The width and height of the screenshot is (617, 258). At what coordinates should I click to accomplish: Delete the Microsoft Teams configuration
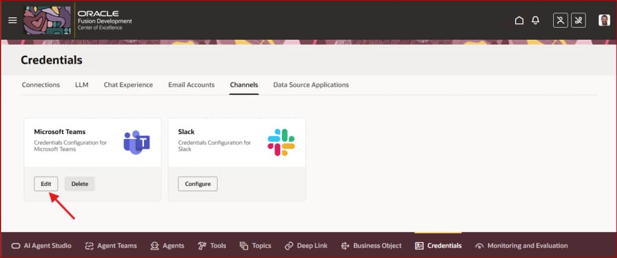[80, 184]
